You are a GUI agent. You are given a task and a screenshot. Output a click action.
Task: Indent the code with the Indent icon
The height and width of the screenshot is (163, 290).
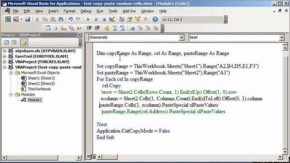pyautogui.click(x=89, y=28)
